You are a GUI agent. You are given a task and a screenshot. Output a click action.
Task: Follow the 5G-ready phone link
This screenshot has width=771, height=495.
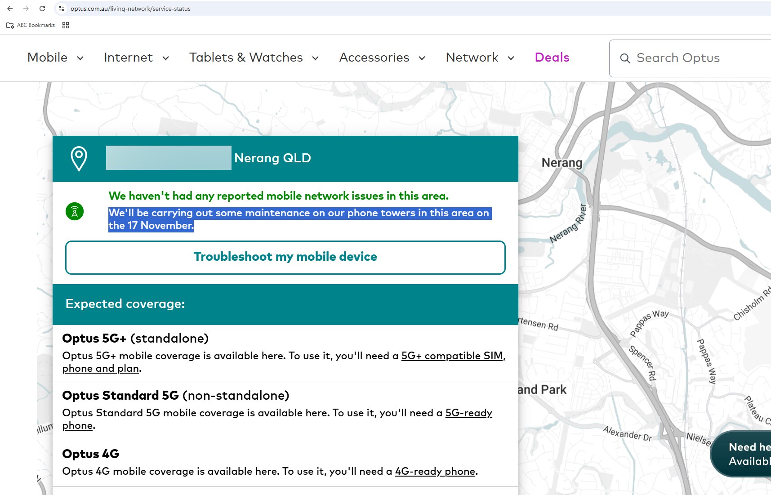(468, 413)
